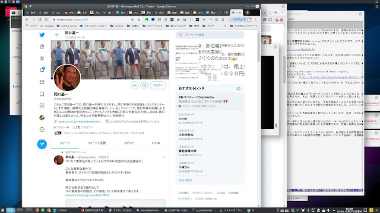
Task: Open the application launcher in taskbar corner
Action: pos(2,211)
